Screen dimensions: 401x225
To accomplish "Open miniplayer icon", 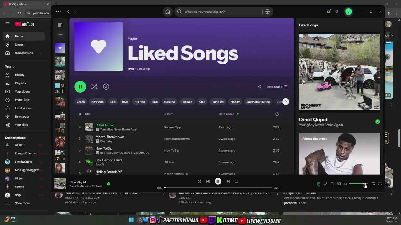I will [x=373, y=184].
